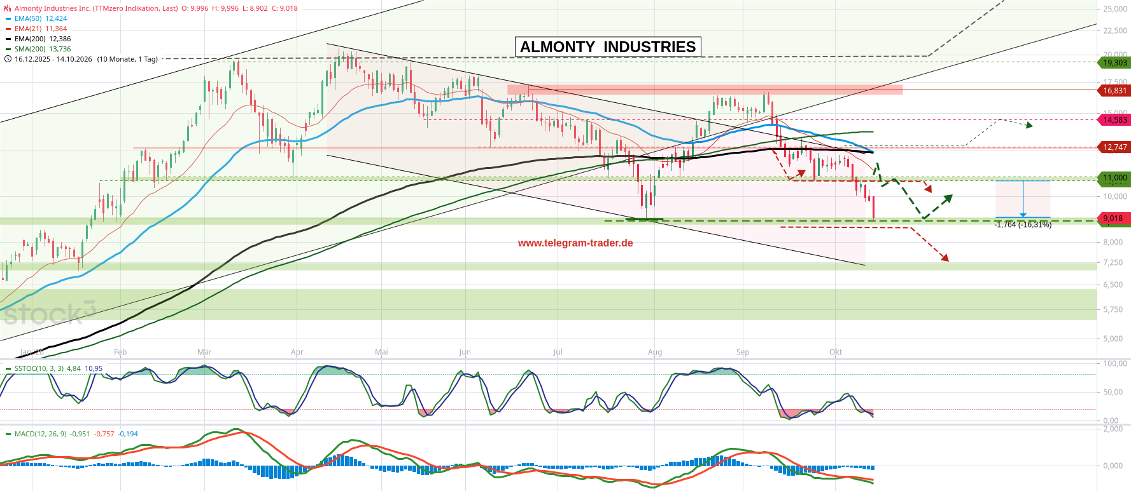
Task: Click the 25,000 price axis value
Action: tap(1115, 9)
